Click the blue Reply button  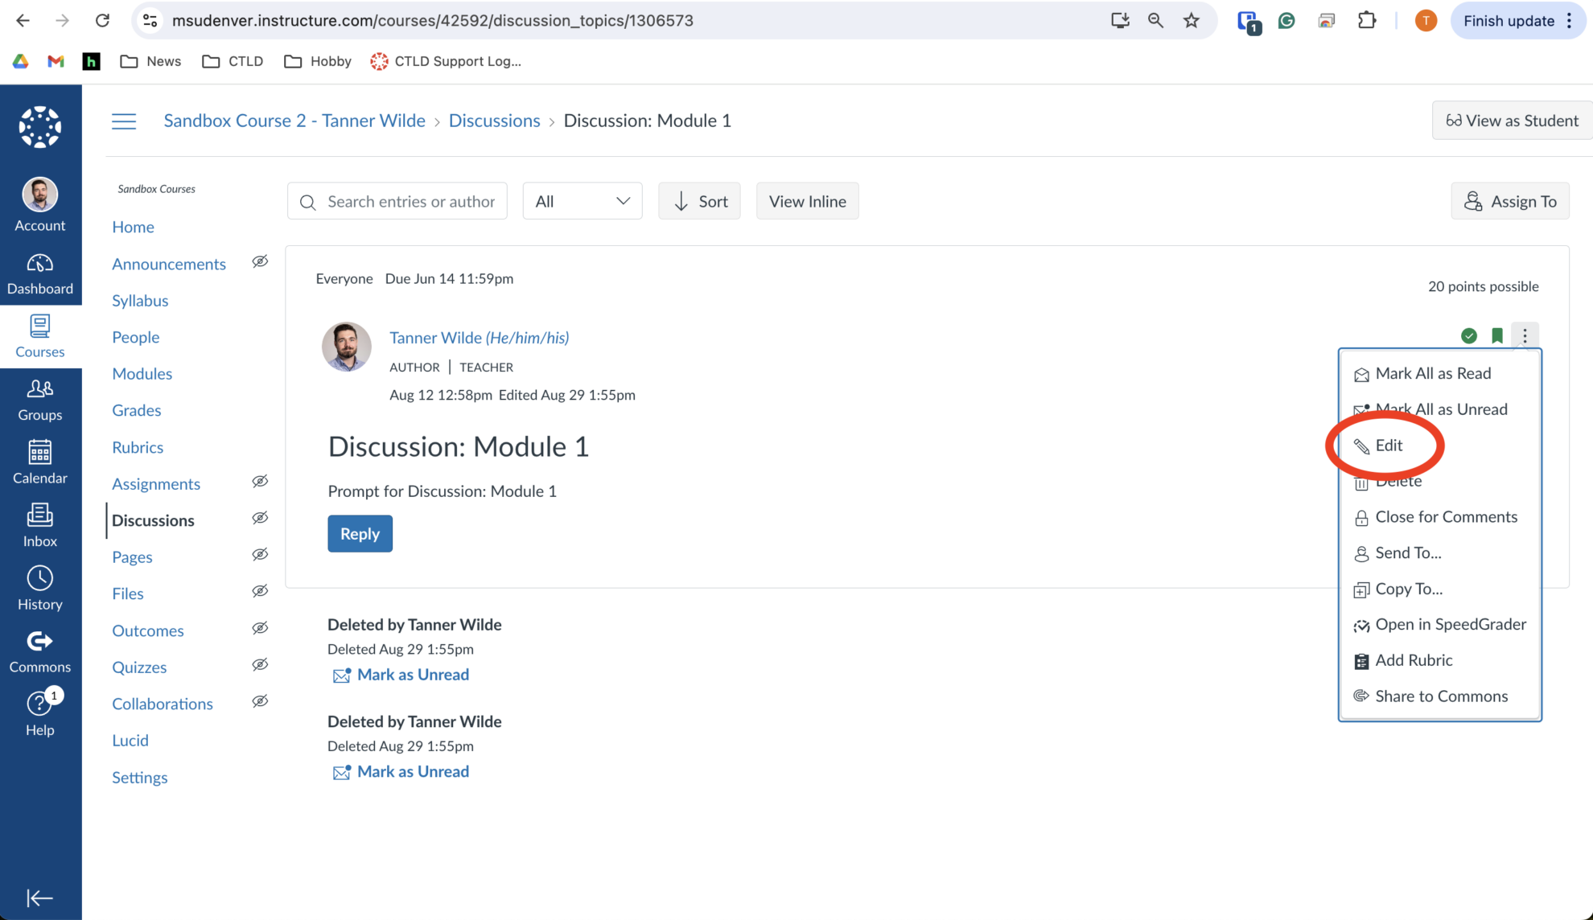coord(360,534)
